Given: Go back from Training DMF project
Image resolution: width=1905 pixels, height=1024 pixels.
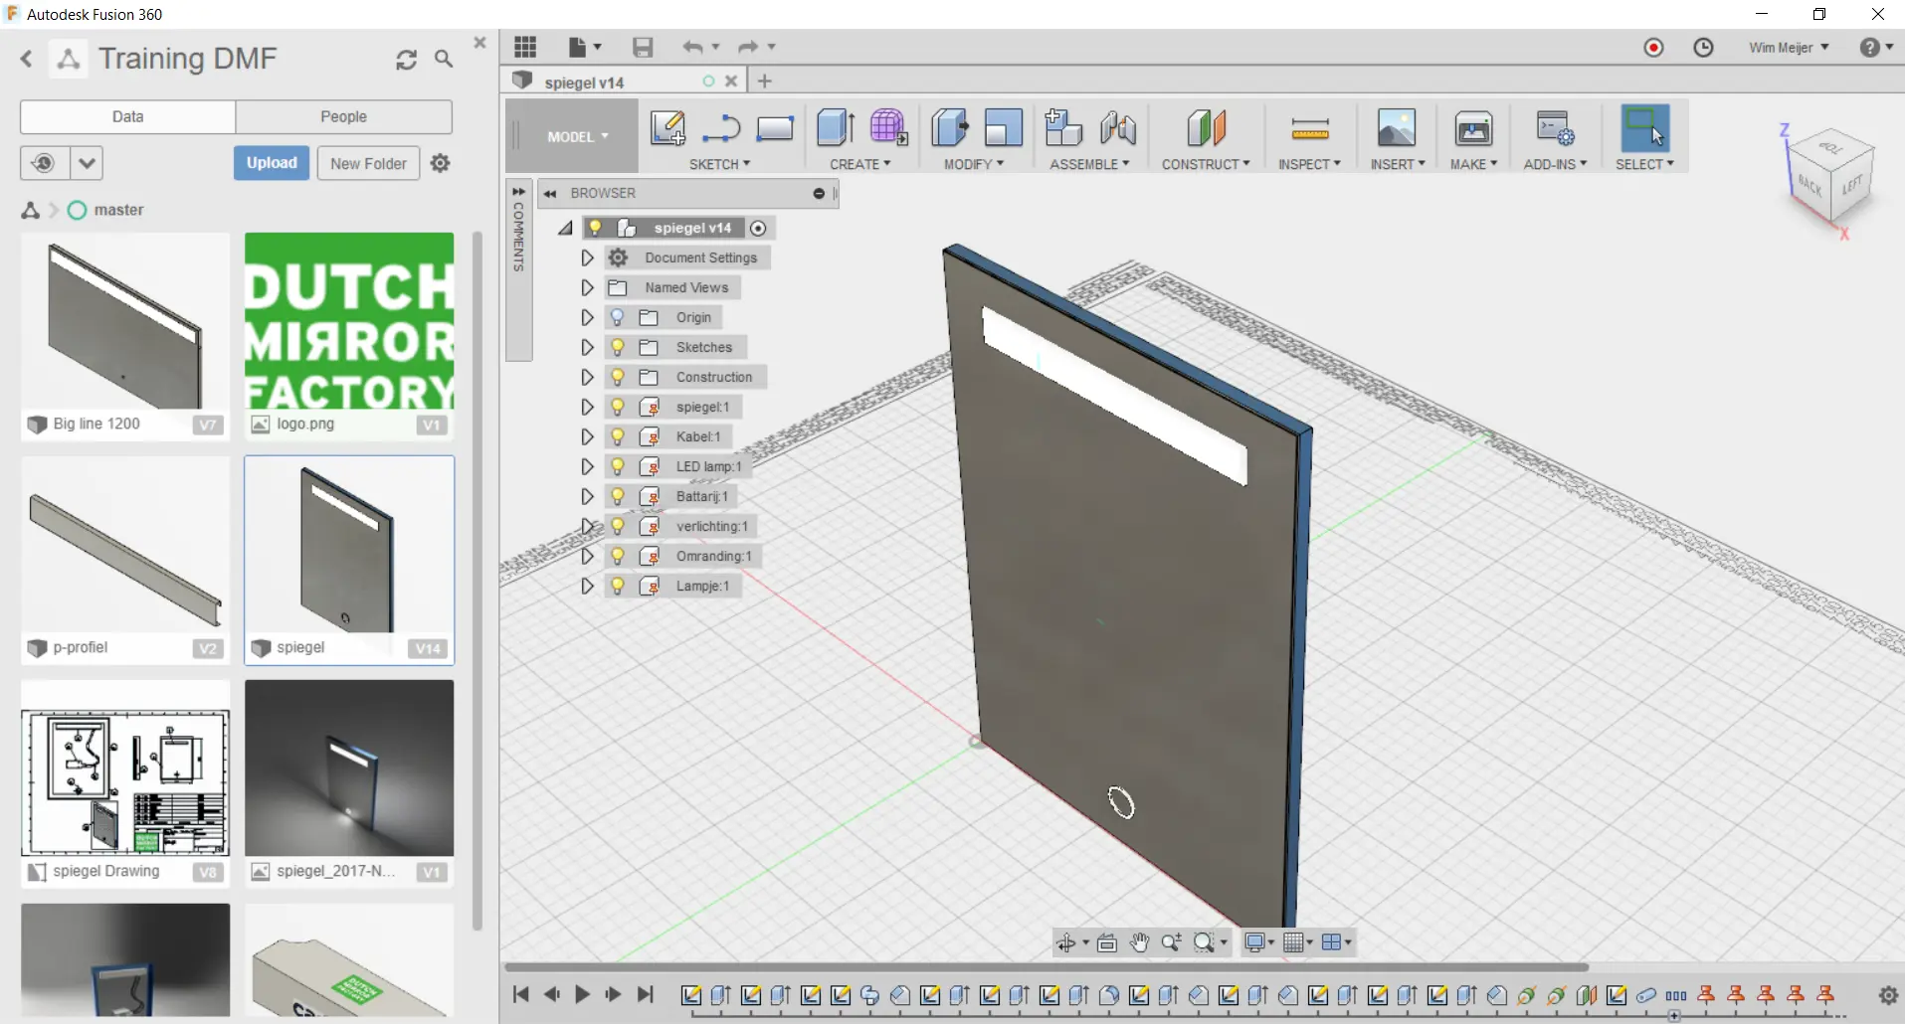Looking at the screenshot, I should click(x=27, y=60).
